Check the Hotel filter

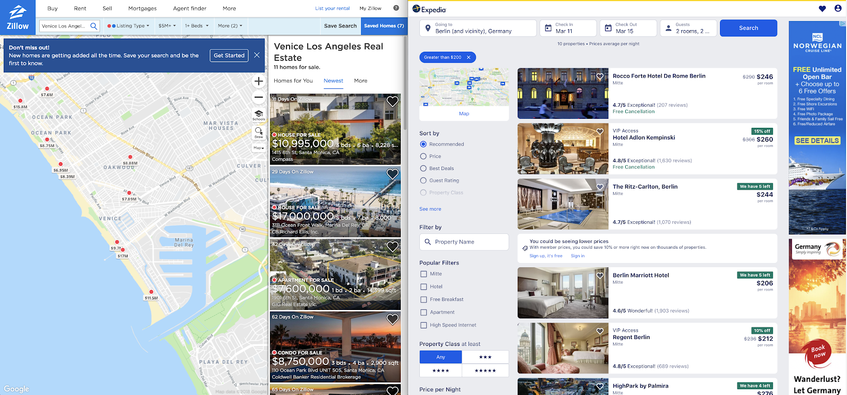[424, 287]
